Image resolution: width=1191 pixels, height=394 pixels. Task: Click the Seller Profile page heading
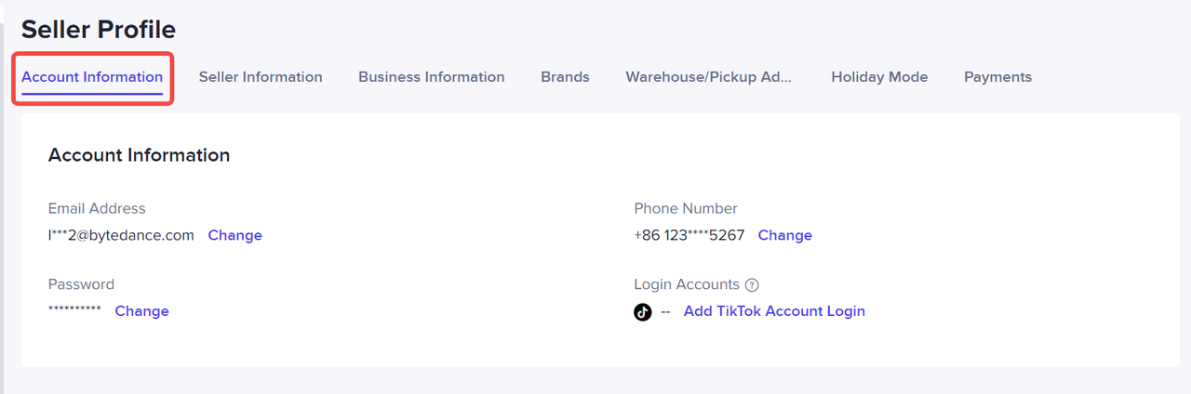coord(99,30)
